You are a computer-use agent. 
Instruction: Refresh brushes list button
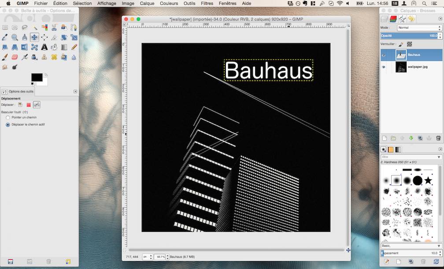(x=436, y=262)
